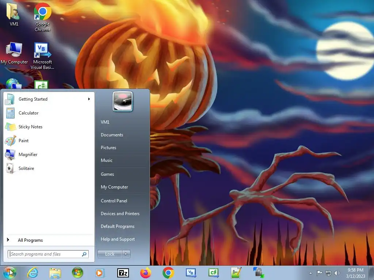
Task: Open Help and Support
Action: (118, 239)
